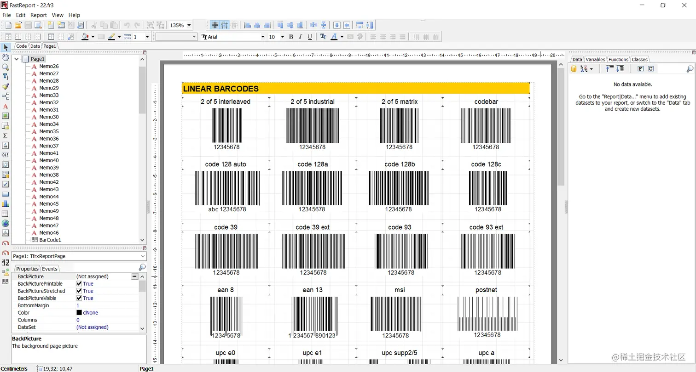Open the Report menu

click(39, 15)
